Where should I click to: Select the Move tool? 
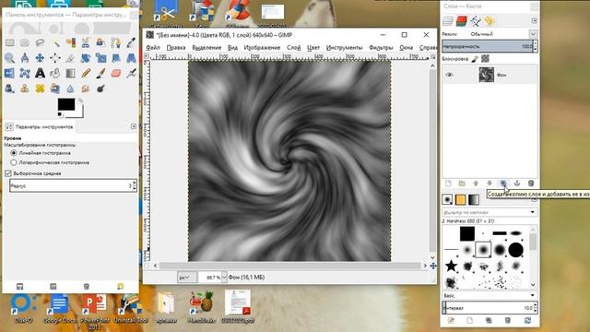(x=40, y=58)
